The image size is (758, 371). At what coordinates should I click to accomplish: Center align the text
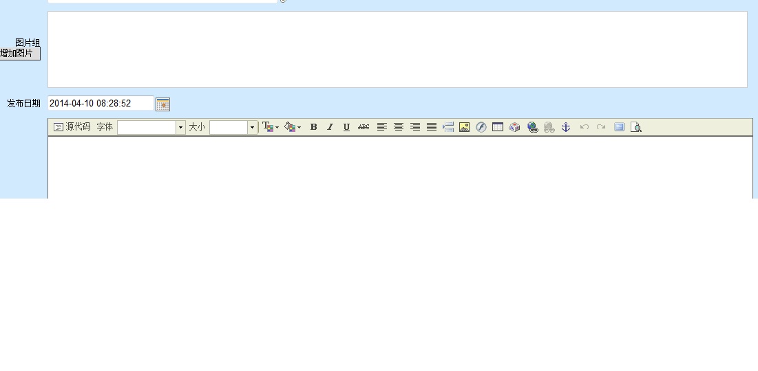(398, 127)
